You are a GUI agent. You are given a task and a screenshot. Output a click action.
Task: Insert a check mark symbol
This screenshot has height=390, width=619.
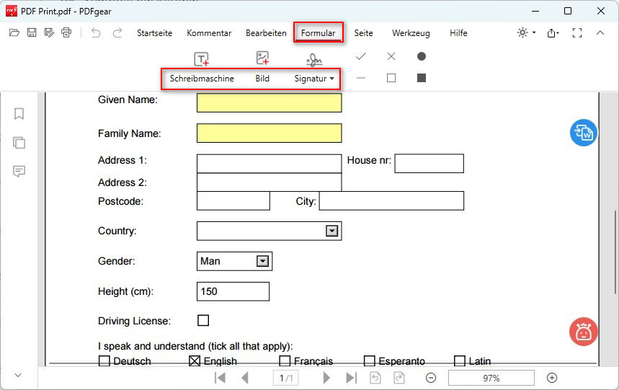click(x=361, y=56)
